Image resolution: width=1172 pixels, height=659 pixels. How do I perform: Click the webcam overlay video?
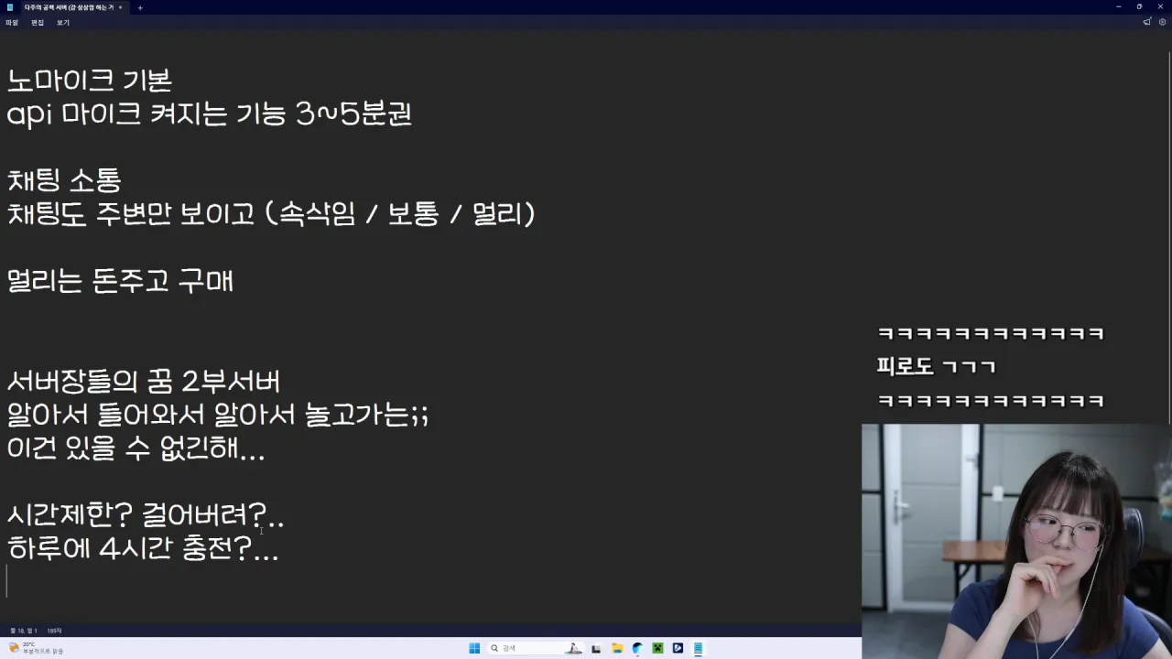point(1016,541)
